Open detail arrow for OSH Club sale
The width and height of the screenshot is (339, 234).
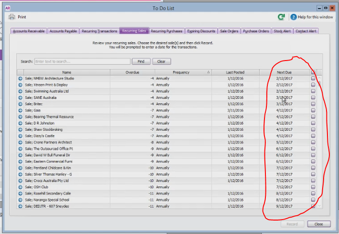[20, 187]
